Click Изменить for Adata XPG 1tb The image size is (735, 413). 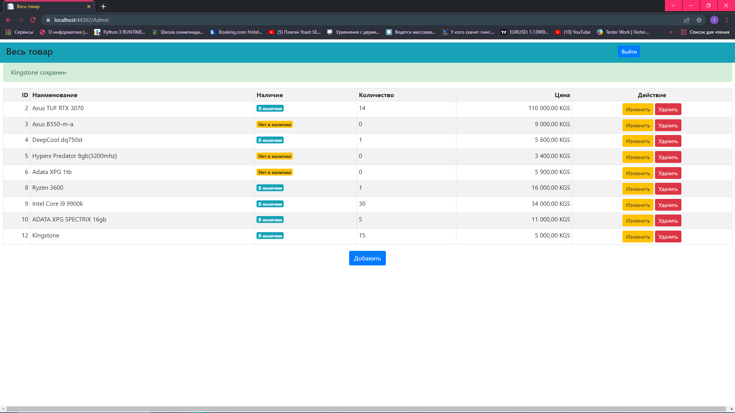(638, 173)
